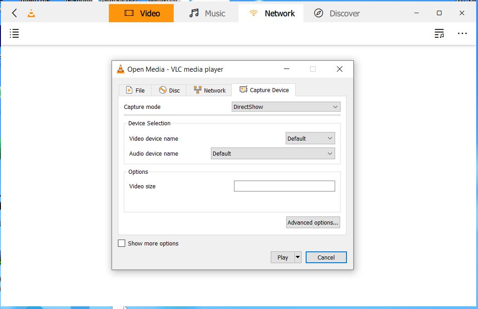The image size is (478, 309).
Task: Minimize the Open Media dialog
Action: [x=287, y=69]
